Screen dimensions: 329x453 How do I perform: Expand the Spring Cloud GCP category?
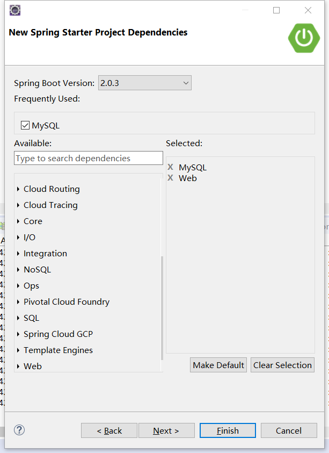coord(18,334)
